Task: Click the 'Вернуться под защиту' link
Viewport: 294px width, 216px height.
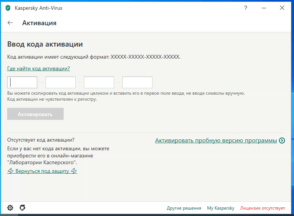Action: [x=42, y=171]
